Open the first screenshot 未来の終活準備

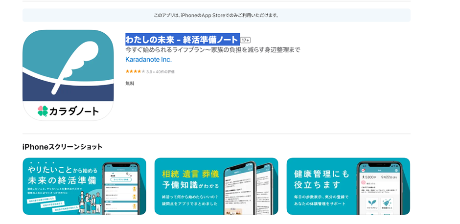pyautogui.click(x=84, y=186)
